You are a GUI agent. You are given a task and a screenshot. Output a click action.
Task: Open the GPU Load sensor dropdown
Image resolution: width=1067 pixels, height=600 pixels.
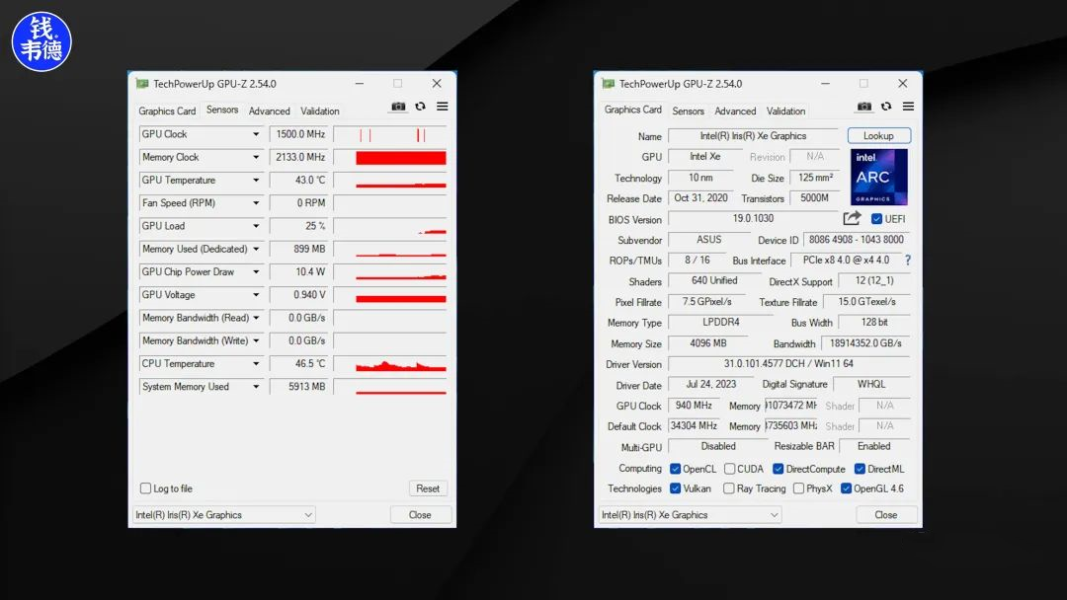256,226
